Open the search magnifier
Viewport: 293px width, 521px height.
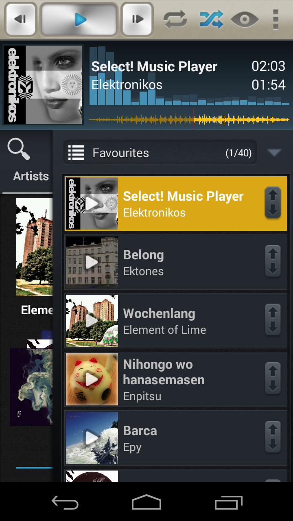19,149
